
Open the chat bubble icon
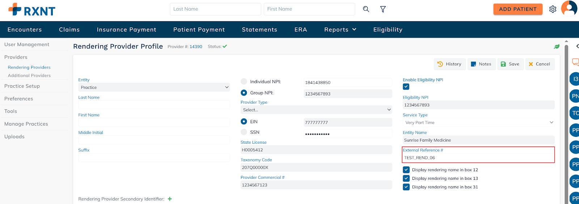click(x=575, y=62)
